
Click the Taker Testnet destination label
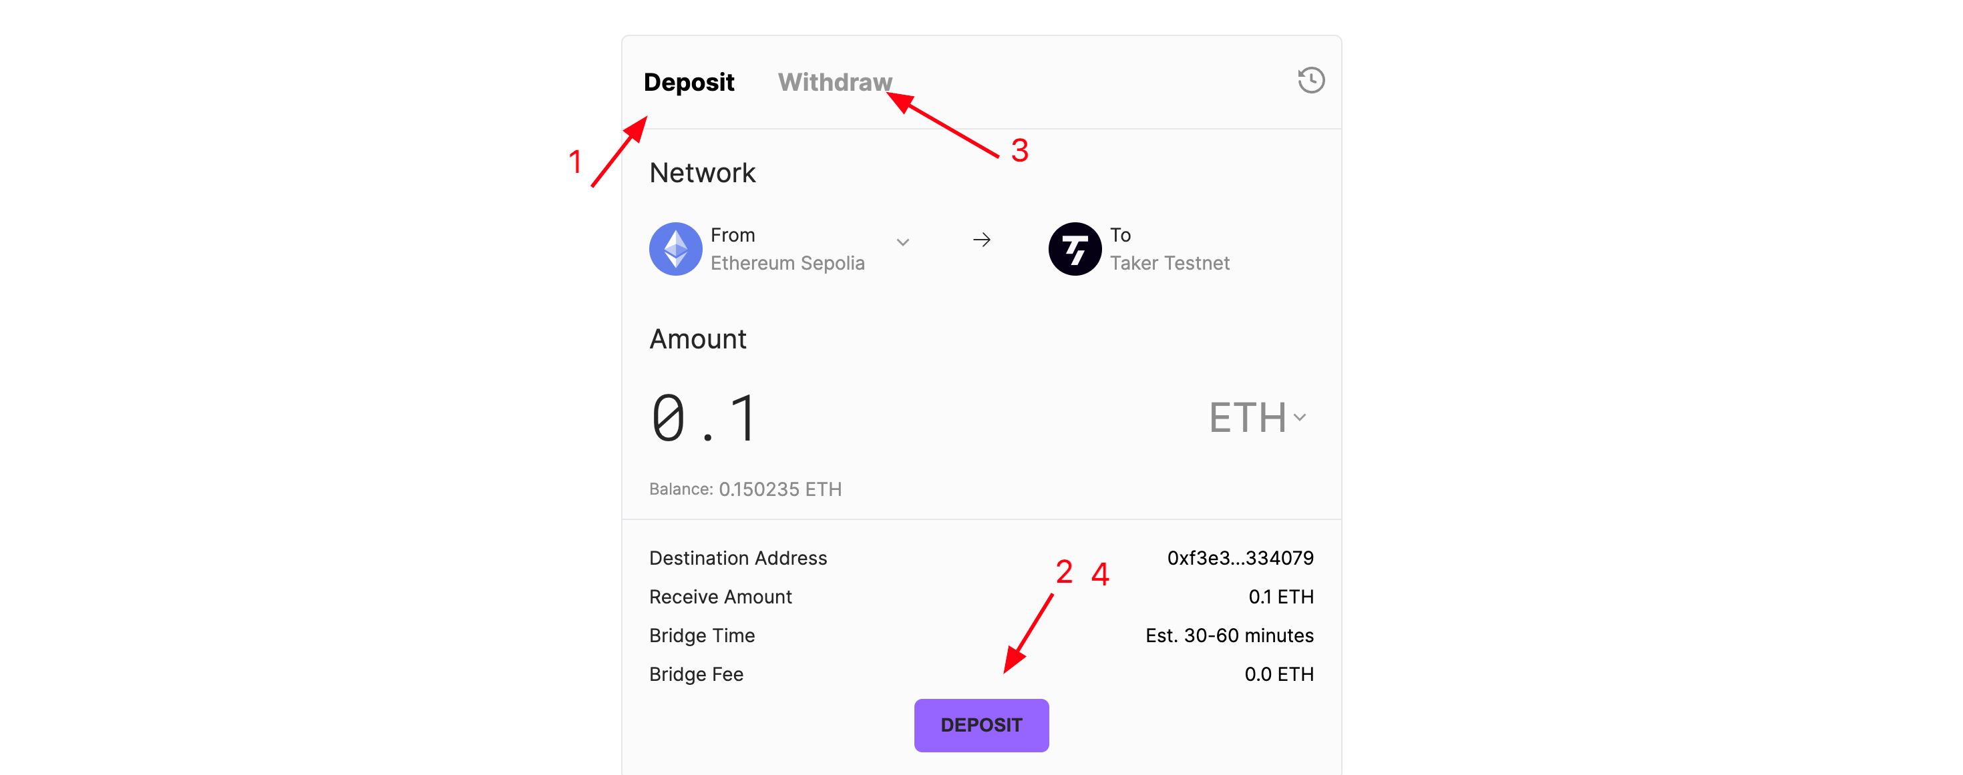[1169, 262]
